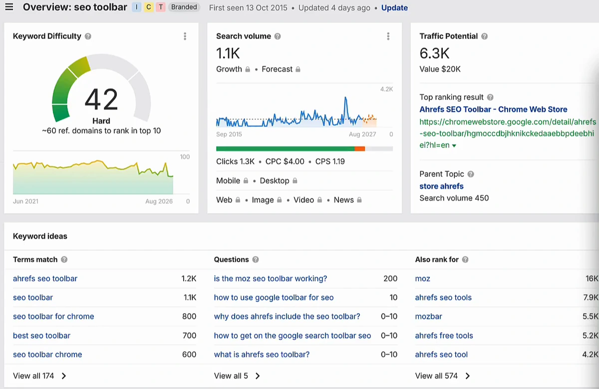
Task: Open keyword seo toolbar for chrome
Action: (x=53, y=317)
